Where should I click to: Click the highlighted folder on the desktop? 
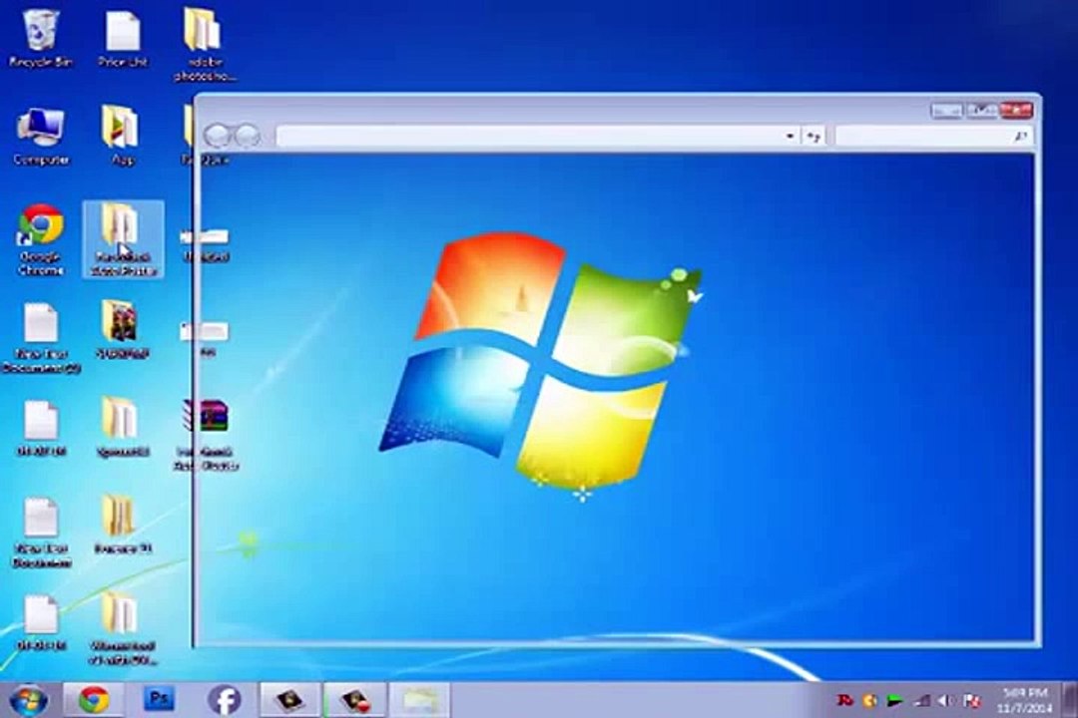[x=123, y=239]
